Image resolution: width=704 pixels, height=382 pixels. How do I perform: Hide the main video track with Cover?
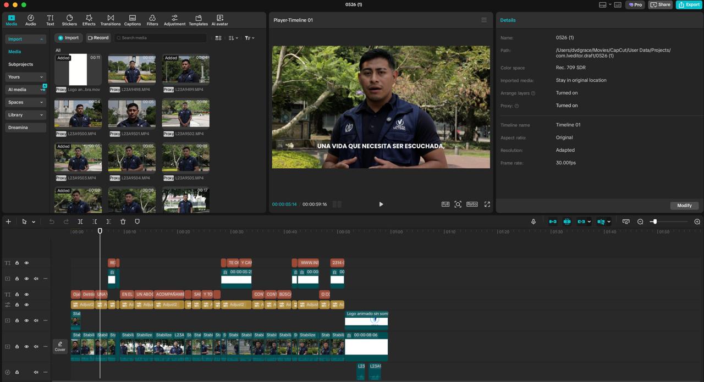[x=26, y=347]
